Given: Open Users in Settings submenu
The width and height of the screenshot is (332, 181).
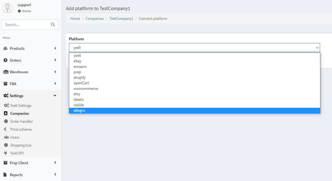Looking at the screenshot, I should [15, 137].
